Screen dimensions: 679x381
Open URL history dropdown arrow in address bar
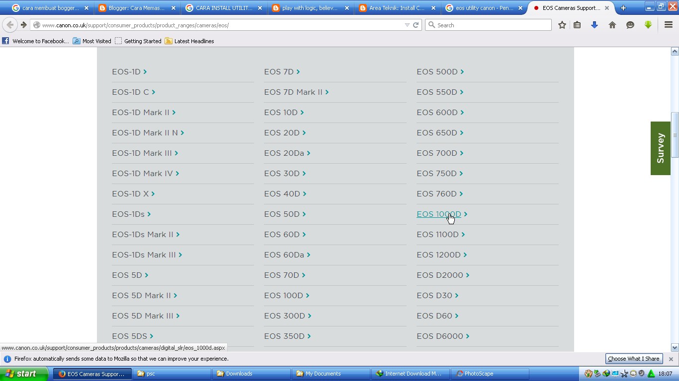pos(407,25)
